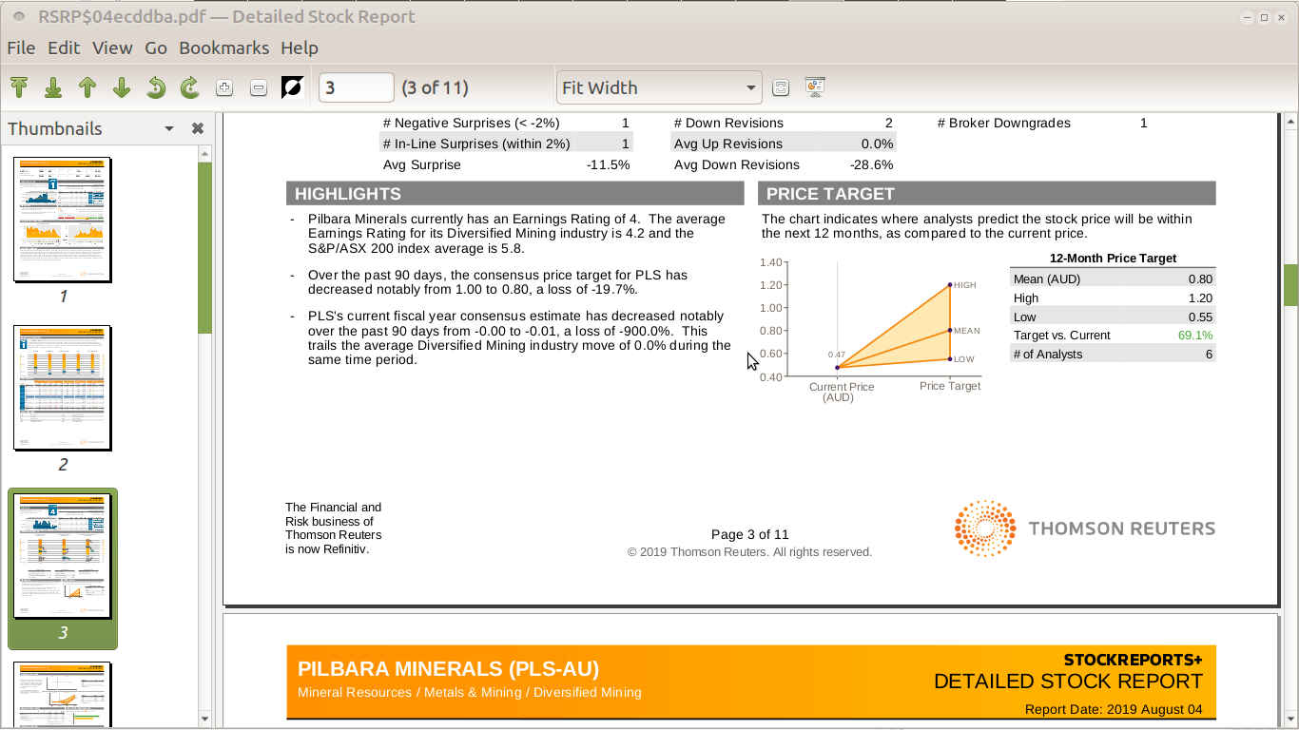Click the '12-Month Price Target' table title
Viewport: 1299px width, 730px height.
[x=1113, y=259]
